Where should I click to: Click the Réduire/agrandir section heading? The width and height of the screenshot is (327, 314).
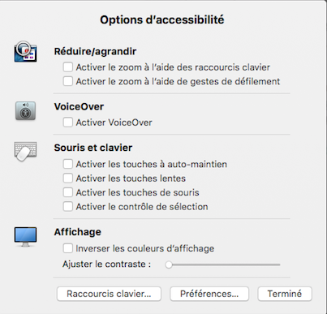tap(95, 51)
